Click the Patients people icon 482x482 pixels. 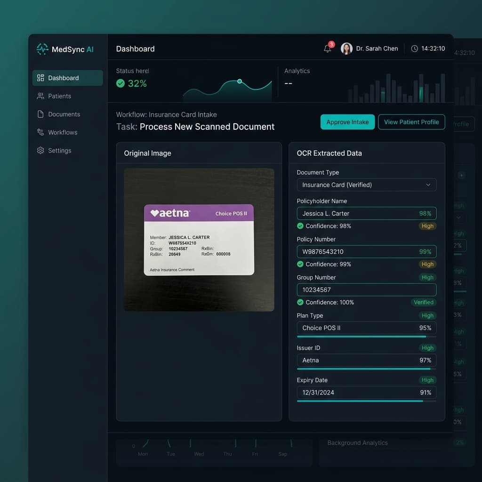(40, 96)
